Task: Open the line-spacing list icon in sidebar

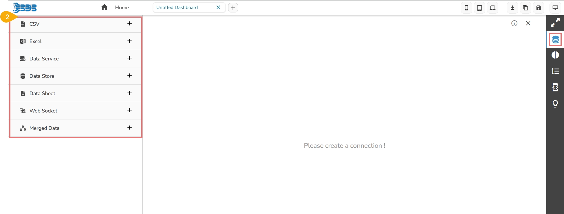Action: click(555, 71)
